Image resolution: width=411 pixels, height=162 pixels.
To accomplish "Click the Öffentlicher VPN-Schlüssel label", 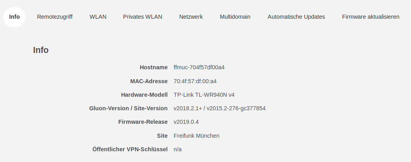I will (130, 149).
